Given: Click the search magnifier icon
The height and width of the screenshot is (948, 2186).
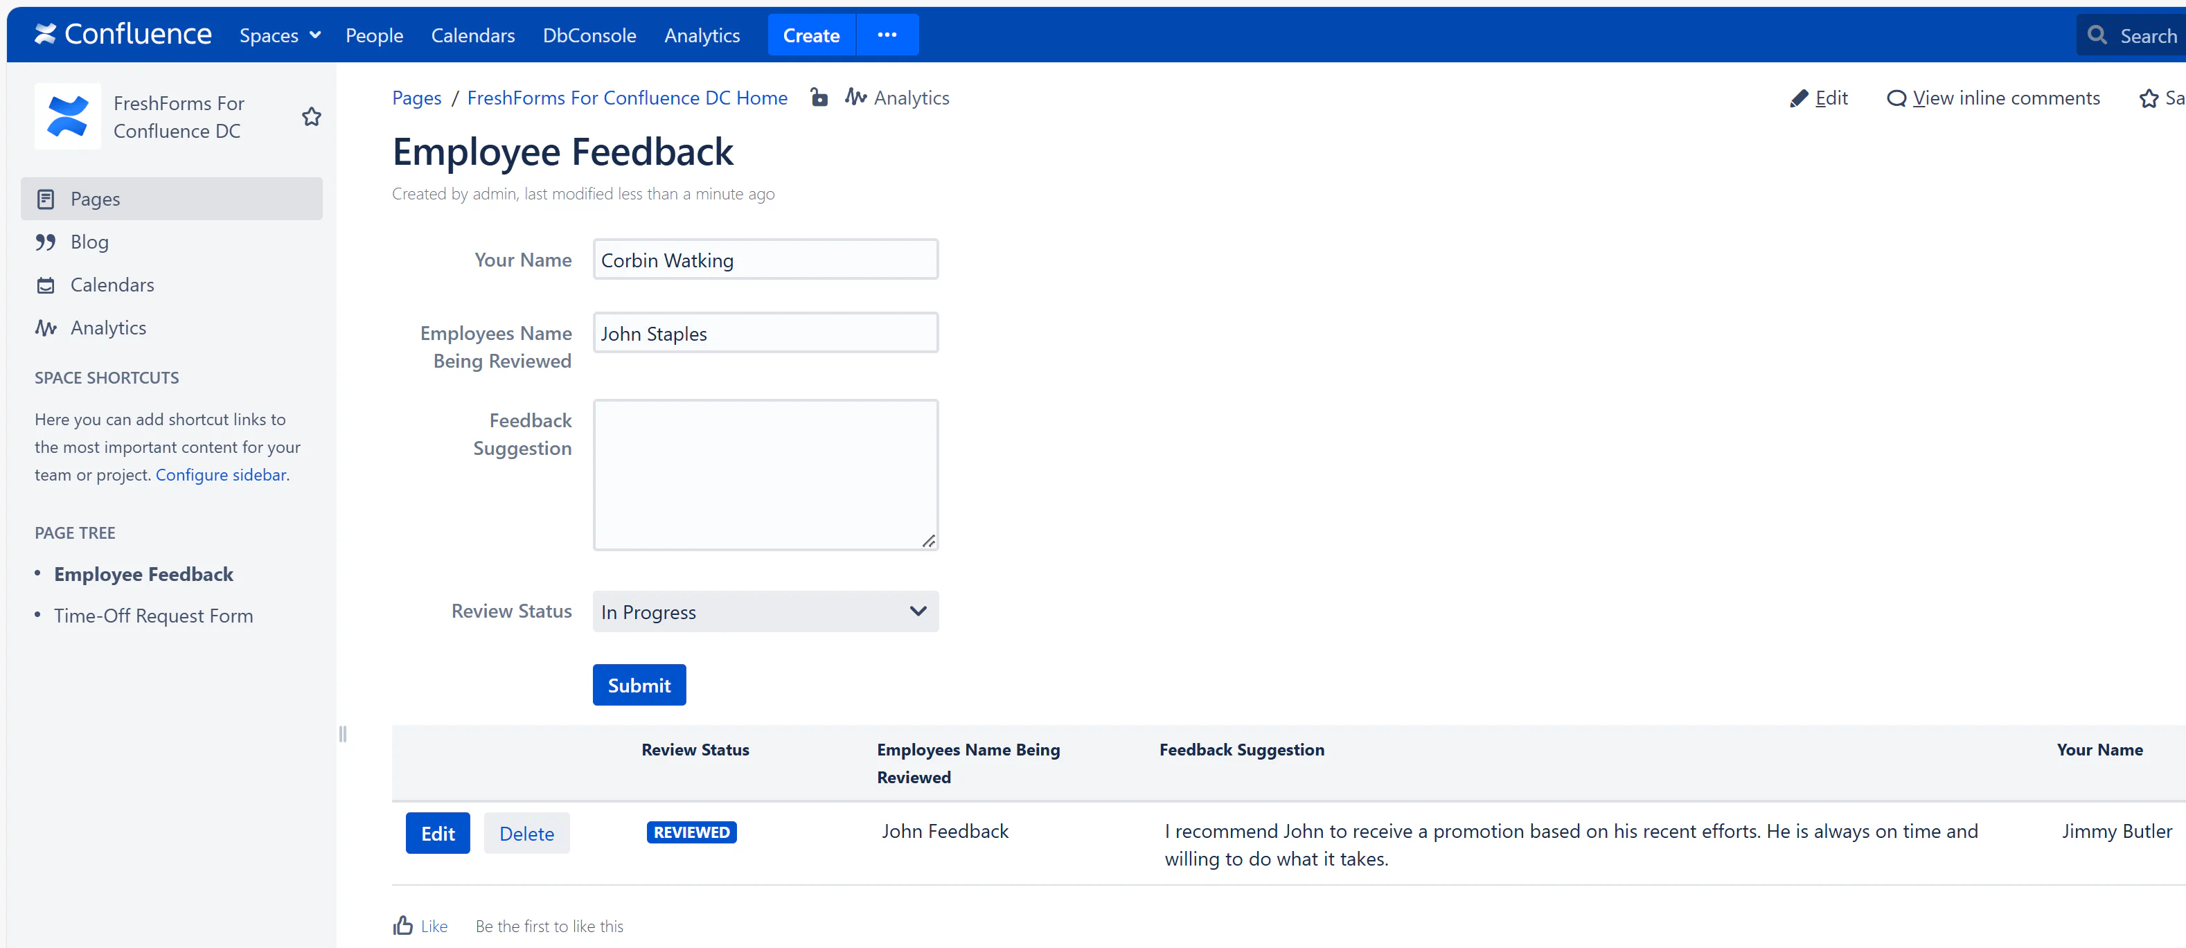Looking at the screenshot, I should [x=2097, y=35].
